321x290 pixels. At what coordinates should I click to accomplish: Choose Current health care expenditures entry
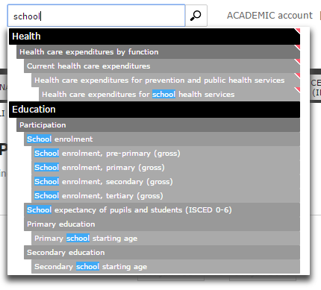point(162,66)
